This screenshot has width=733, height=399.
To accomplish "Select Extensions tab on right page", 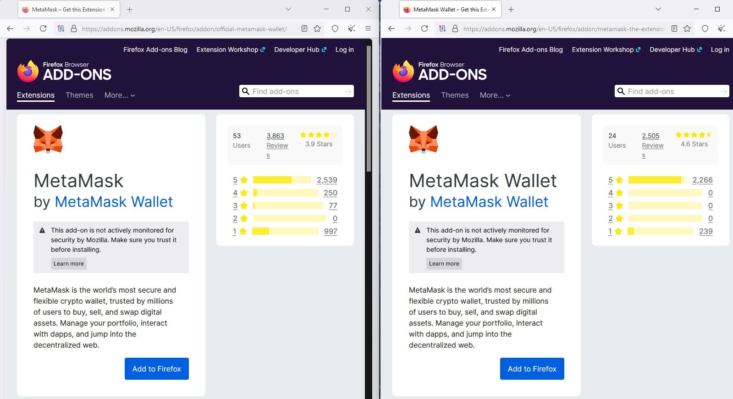I will (411, 95).
